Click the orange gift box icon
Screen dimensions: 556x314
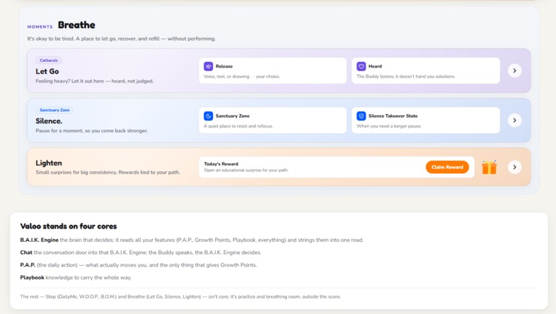point(489,167)
